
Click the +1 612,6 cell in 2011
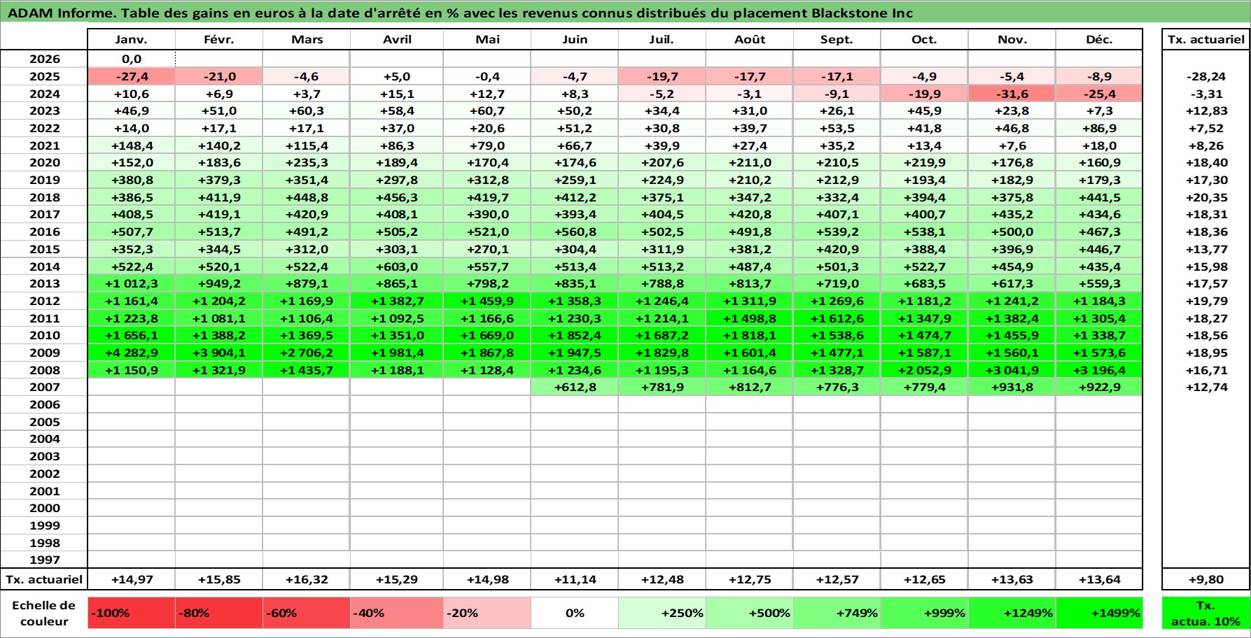[837, 318]
